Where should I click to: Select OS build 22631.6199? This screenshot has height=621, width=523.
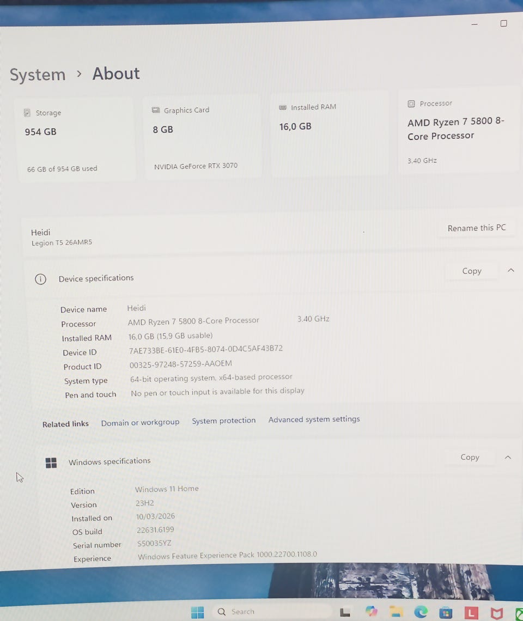coord(155,530)
